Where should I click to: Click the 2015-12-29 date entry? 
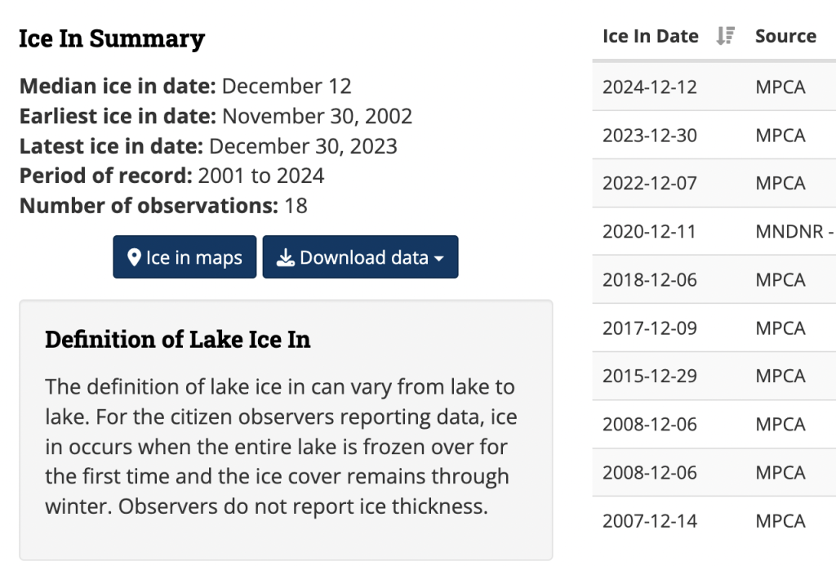650,376
